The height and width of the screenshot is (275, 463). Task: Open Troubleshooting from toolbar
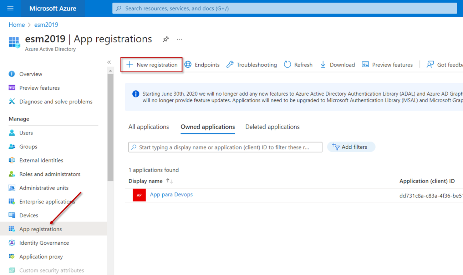point(251,65)
